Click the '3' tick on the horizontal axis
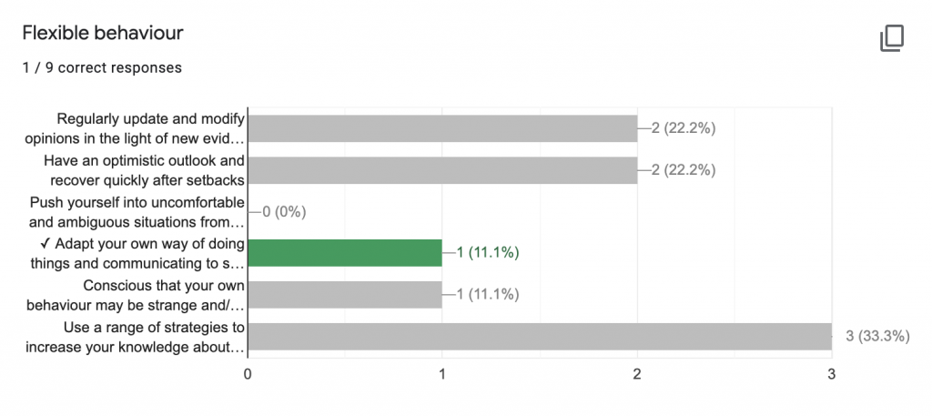932x416 pixels. [x=831, y=373]
